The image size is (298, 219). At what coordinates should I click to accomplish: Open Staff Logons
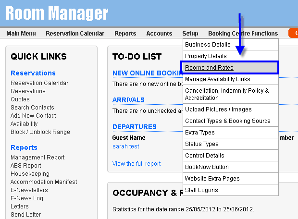pyautogui.click(x=231, y=190)
